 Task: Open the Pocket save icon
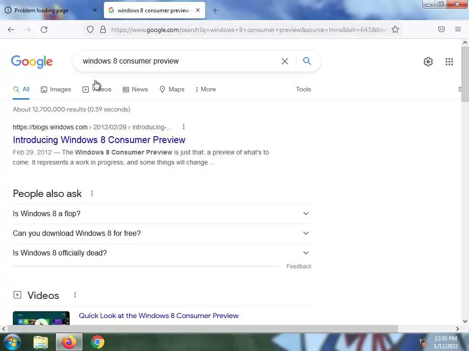coord(441,29)
